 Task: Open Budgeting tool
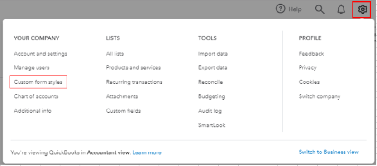212,96
